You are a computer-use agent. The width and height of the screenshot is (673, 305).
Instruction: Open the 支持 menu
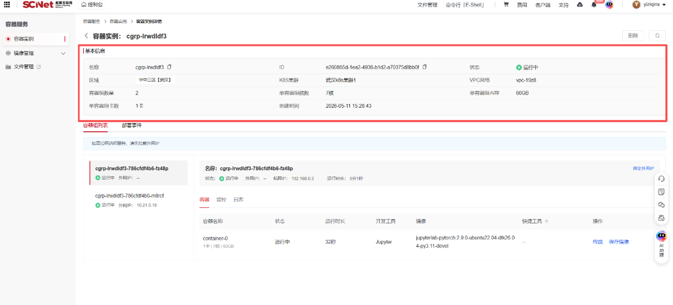coord(563,5)
